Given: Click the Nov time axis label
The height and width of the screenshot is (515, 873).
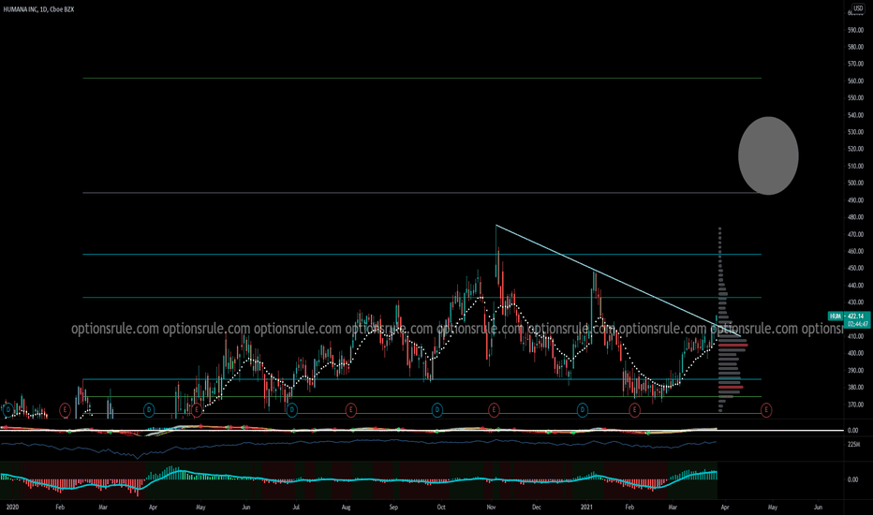Looking at the screenshot, I should click(x=491, y=508).
